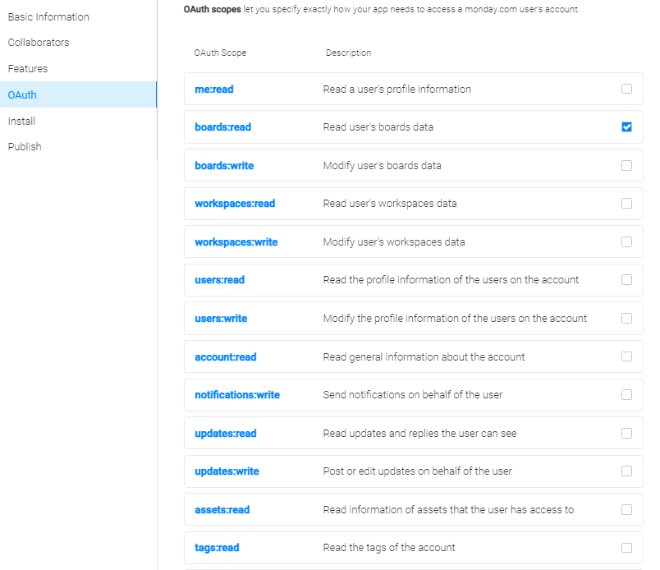Open the Publish section
The height and width of the screenshot is (570, 660).
tap(25, 147)
